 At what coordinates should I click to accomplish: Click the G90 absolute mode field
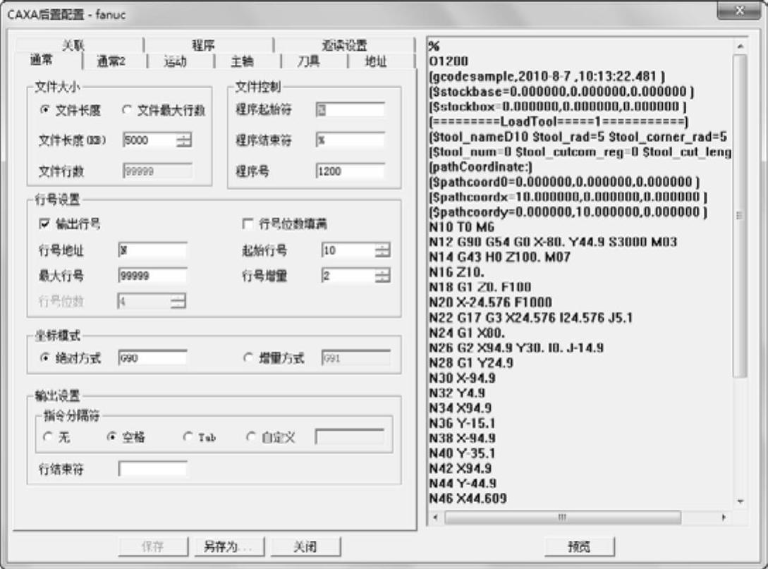(x=152, y=358)
